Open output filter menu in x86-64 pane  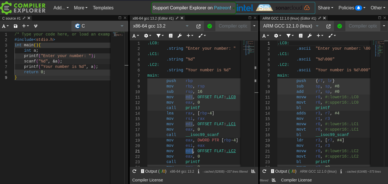pos(160,36)
